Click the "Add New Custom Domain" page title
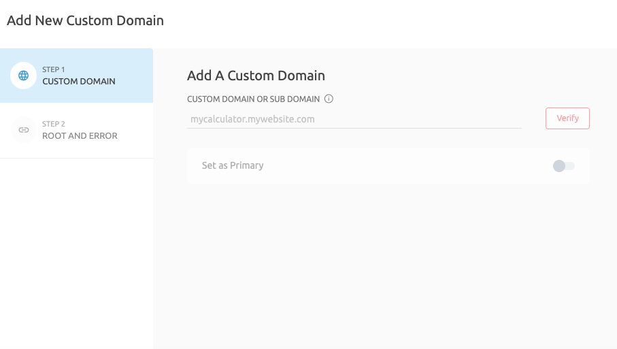 click(x=85, y=20)
